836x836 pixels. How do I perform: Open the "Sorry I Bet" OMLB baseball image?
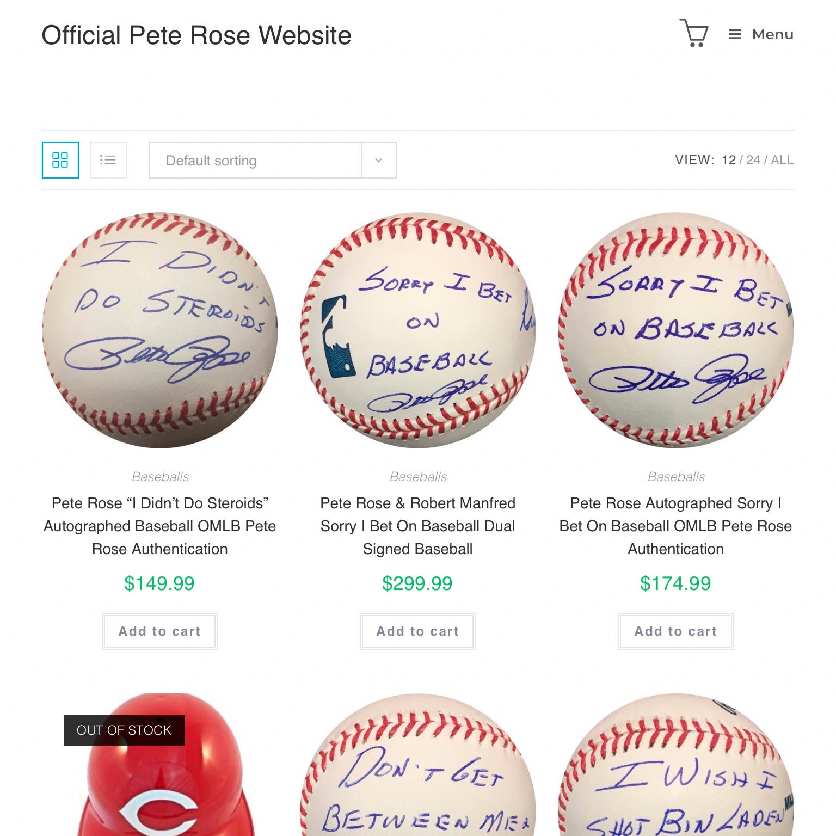[675, 330]
